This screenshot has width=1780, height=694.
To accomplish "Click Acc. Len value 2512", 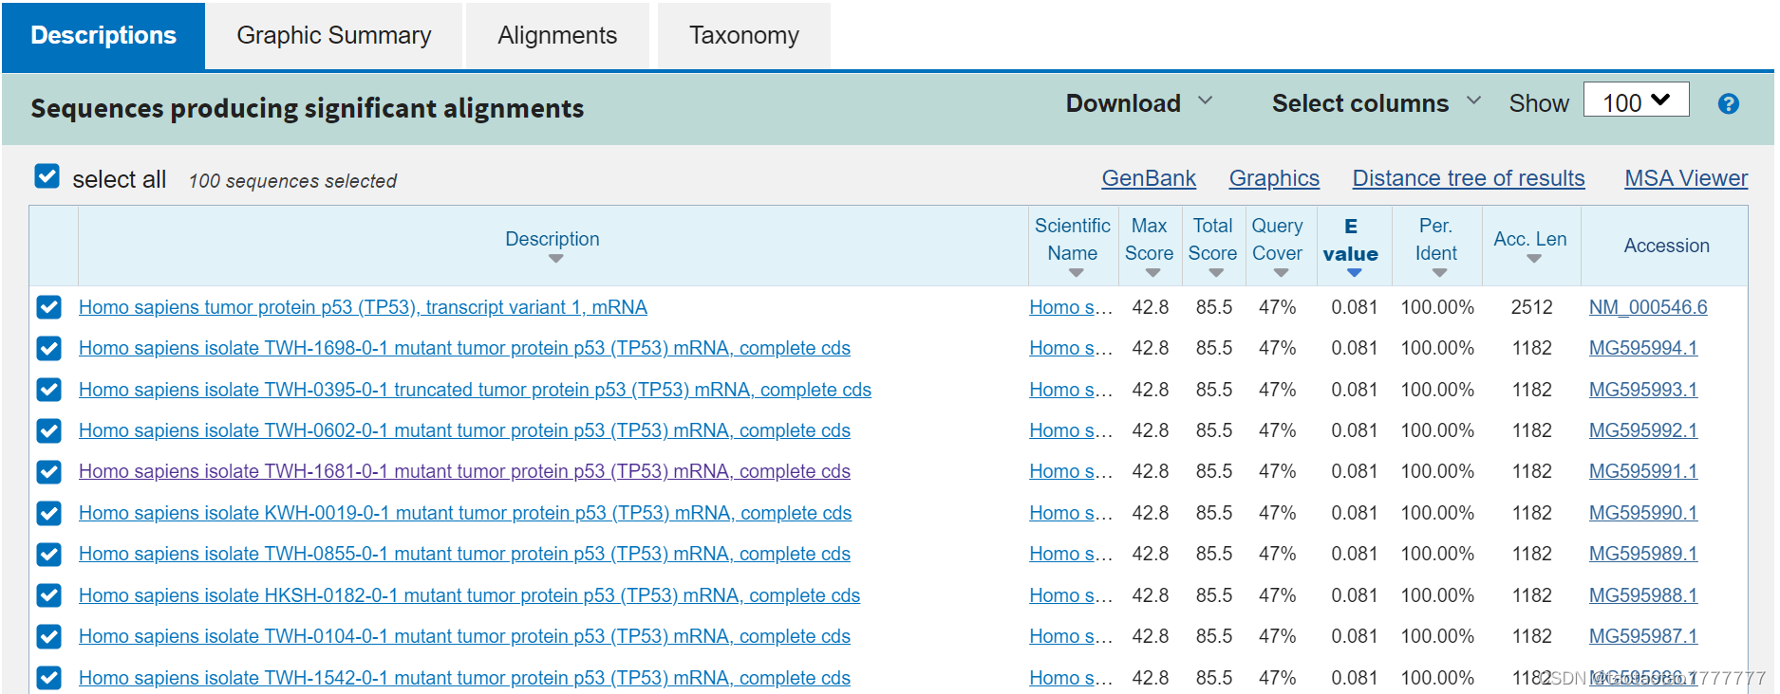I will 1531,307.
